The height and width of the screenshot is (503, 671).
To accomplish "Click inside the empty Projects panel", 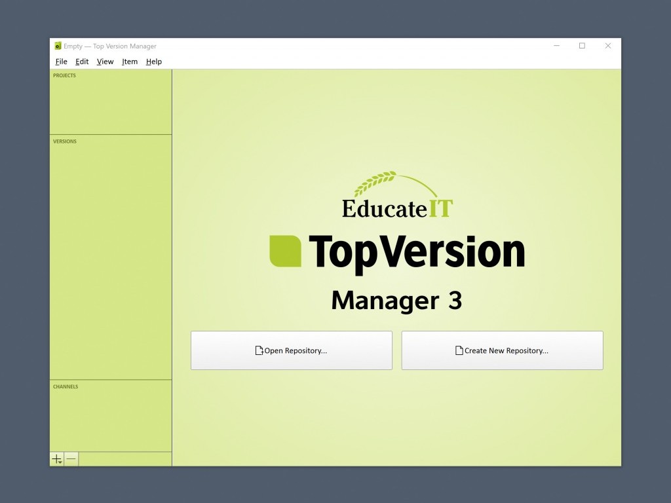I will (111, 106).
